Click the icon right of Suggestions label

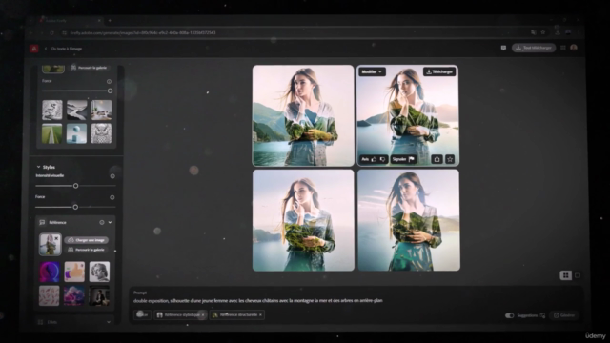542,315
